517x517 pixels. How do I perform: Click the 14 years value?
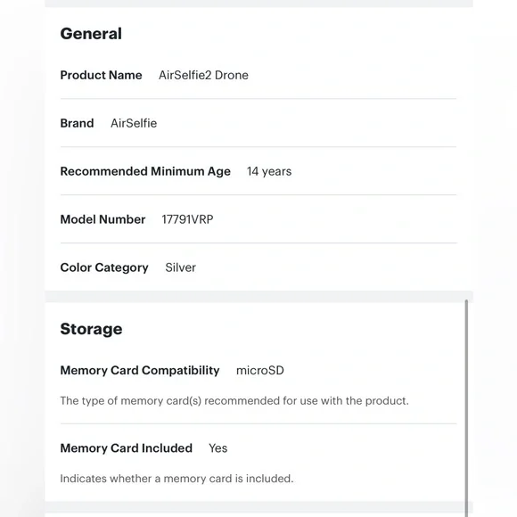[269, 171]
